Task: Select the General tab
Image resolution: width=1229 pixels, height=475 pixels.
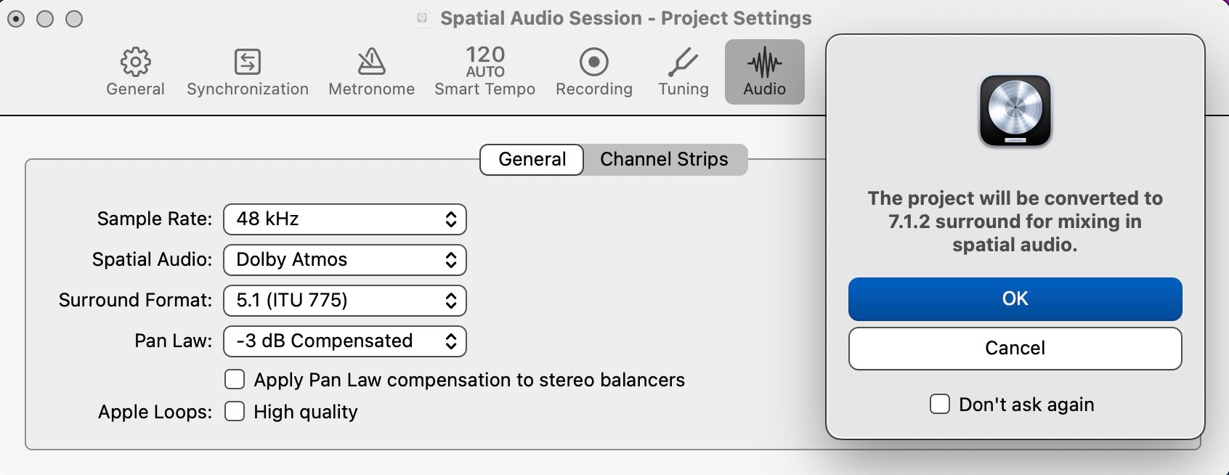Action: (531, 159)
